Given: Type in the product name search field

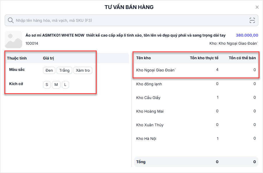Looking at the screenshot, I should (x=128, y=20).
